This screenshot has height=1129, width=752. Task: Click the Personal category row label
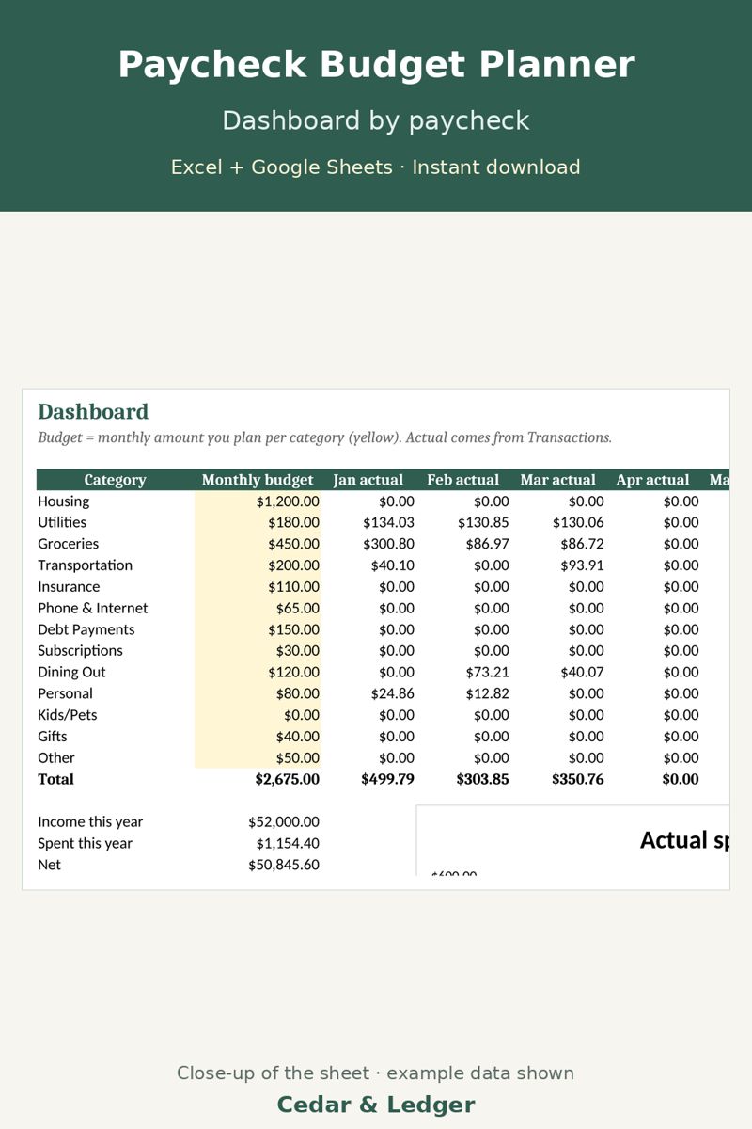click(x=65, y=693)
